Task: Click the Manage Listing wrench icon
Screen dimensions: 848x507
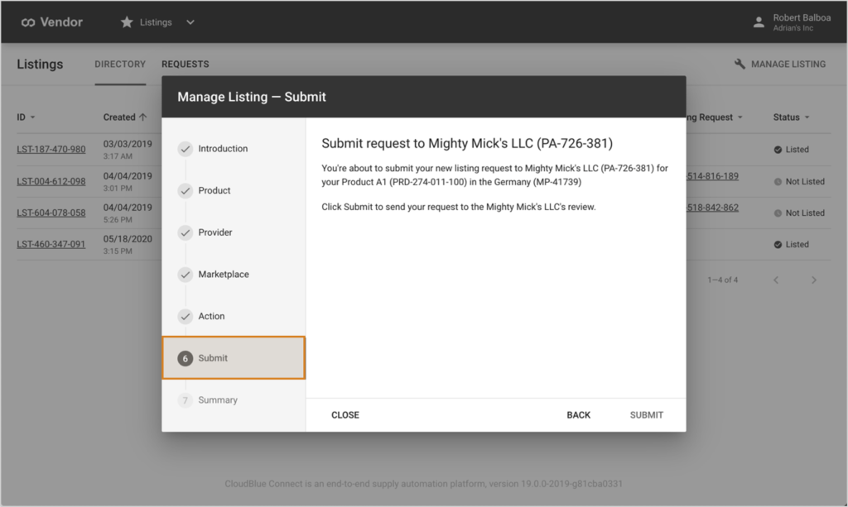Action: (740, 64)
